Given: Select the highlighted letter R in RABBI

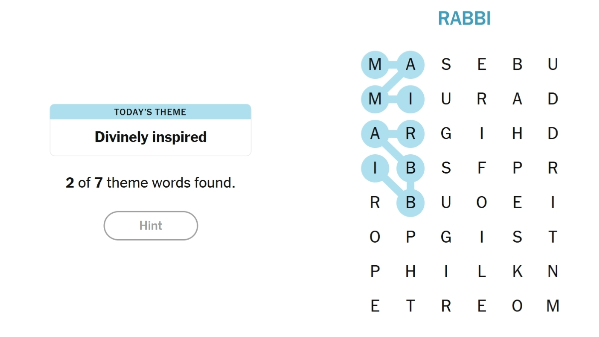Looking at the screenshot, I should pos(410,133).
